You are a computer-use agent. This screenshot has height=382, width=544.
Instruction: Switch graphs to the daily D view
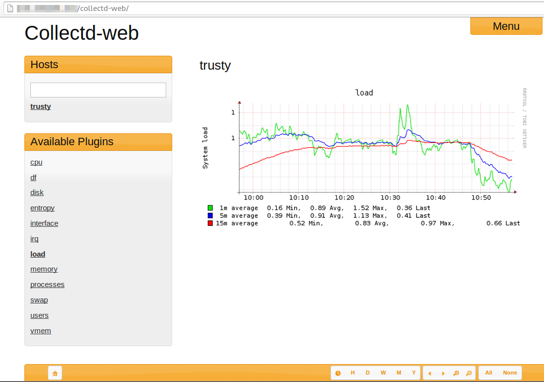point(368,373)
